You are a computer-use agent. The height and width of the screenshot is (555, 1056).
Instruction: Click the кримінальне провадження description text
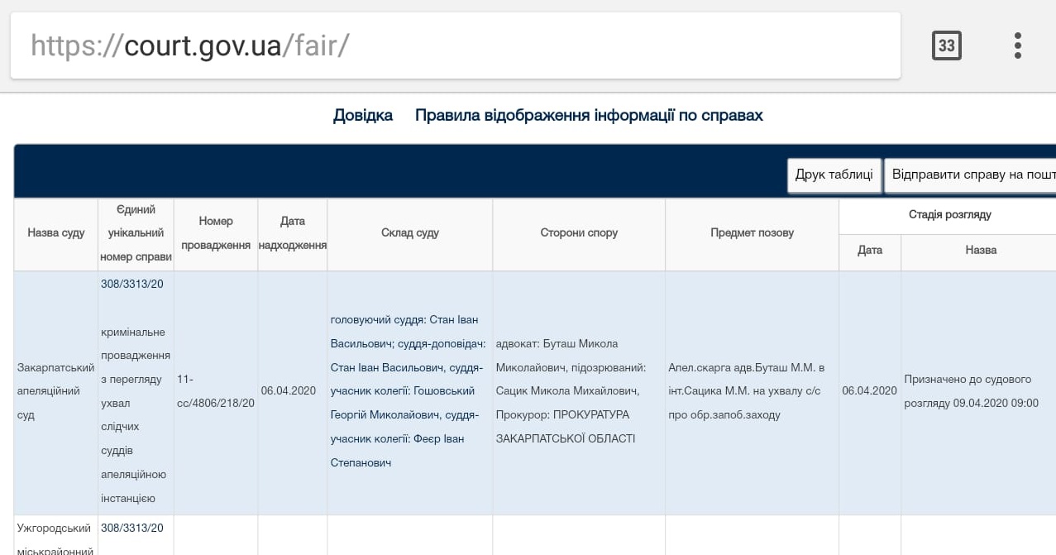click(136, 415)
